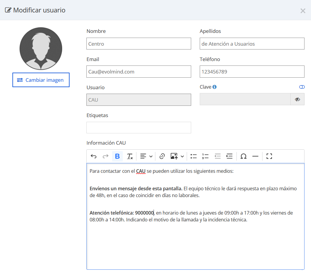The image size is (311, 278).
Task: Toggle bold formatting
Action: [x=117, y=156]
